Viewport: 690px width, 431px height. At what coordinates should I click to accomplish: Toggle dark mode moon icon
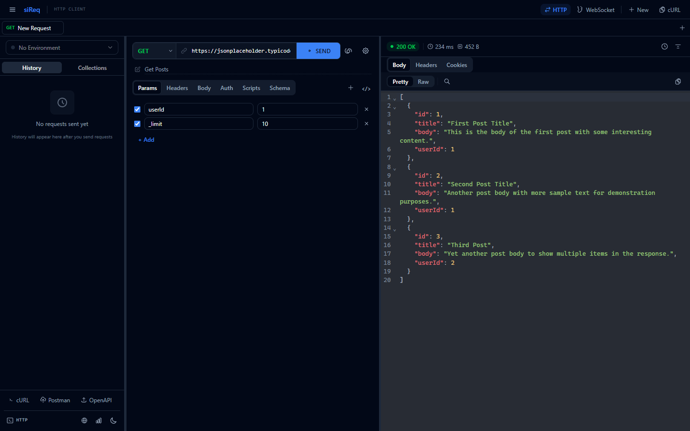(114, 420)
